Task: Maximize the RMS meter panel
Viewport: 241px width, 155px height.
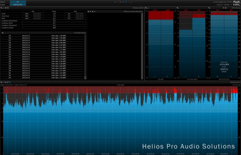Action: [x=148, y=8]
